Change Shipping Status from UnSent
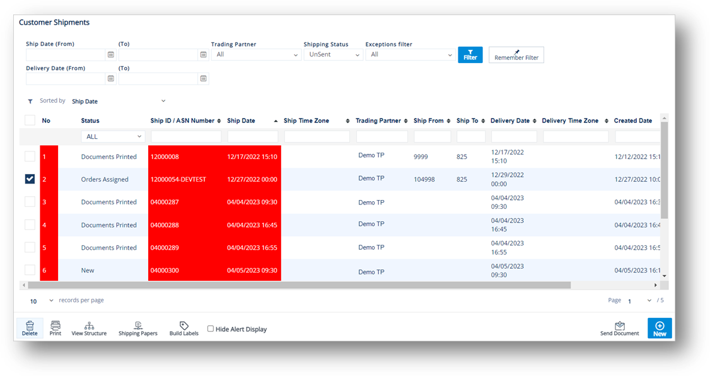The image size is (710, 376). 333,55
